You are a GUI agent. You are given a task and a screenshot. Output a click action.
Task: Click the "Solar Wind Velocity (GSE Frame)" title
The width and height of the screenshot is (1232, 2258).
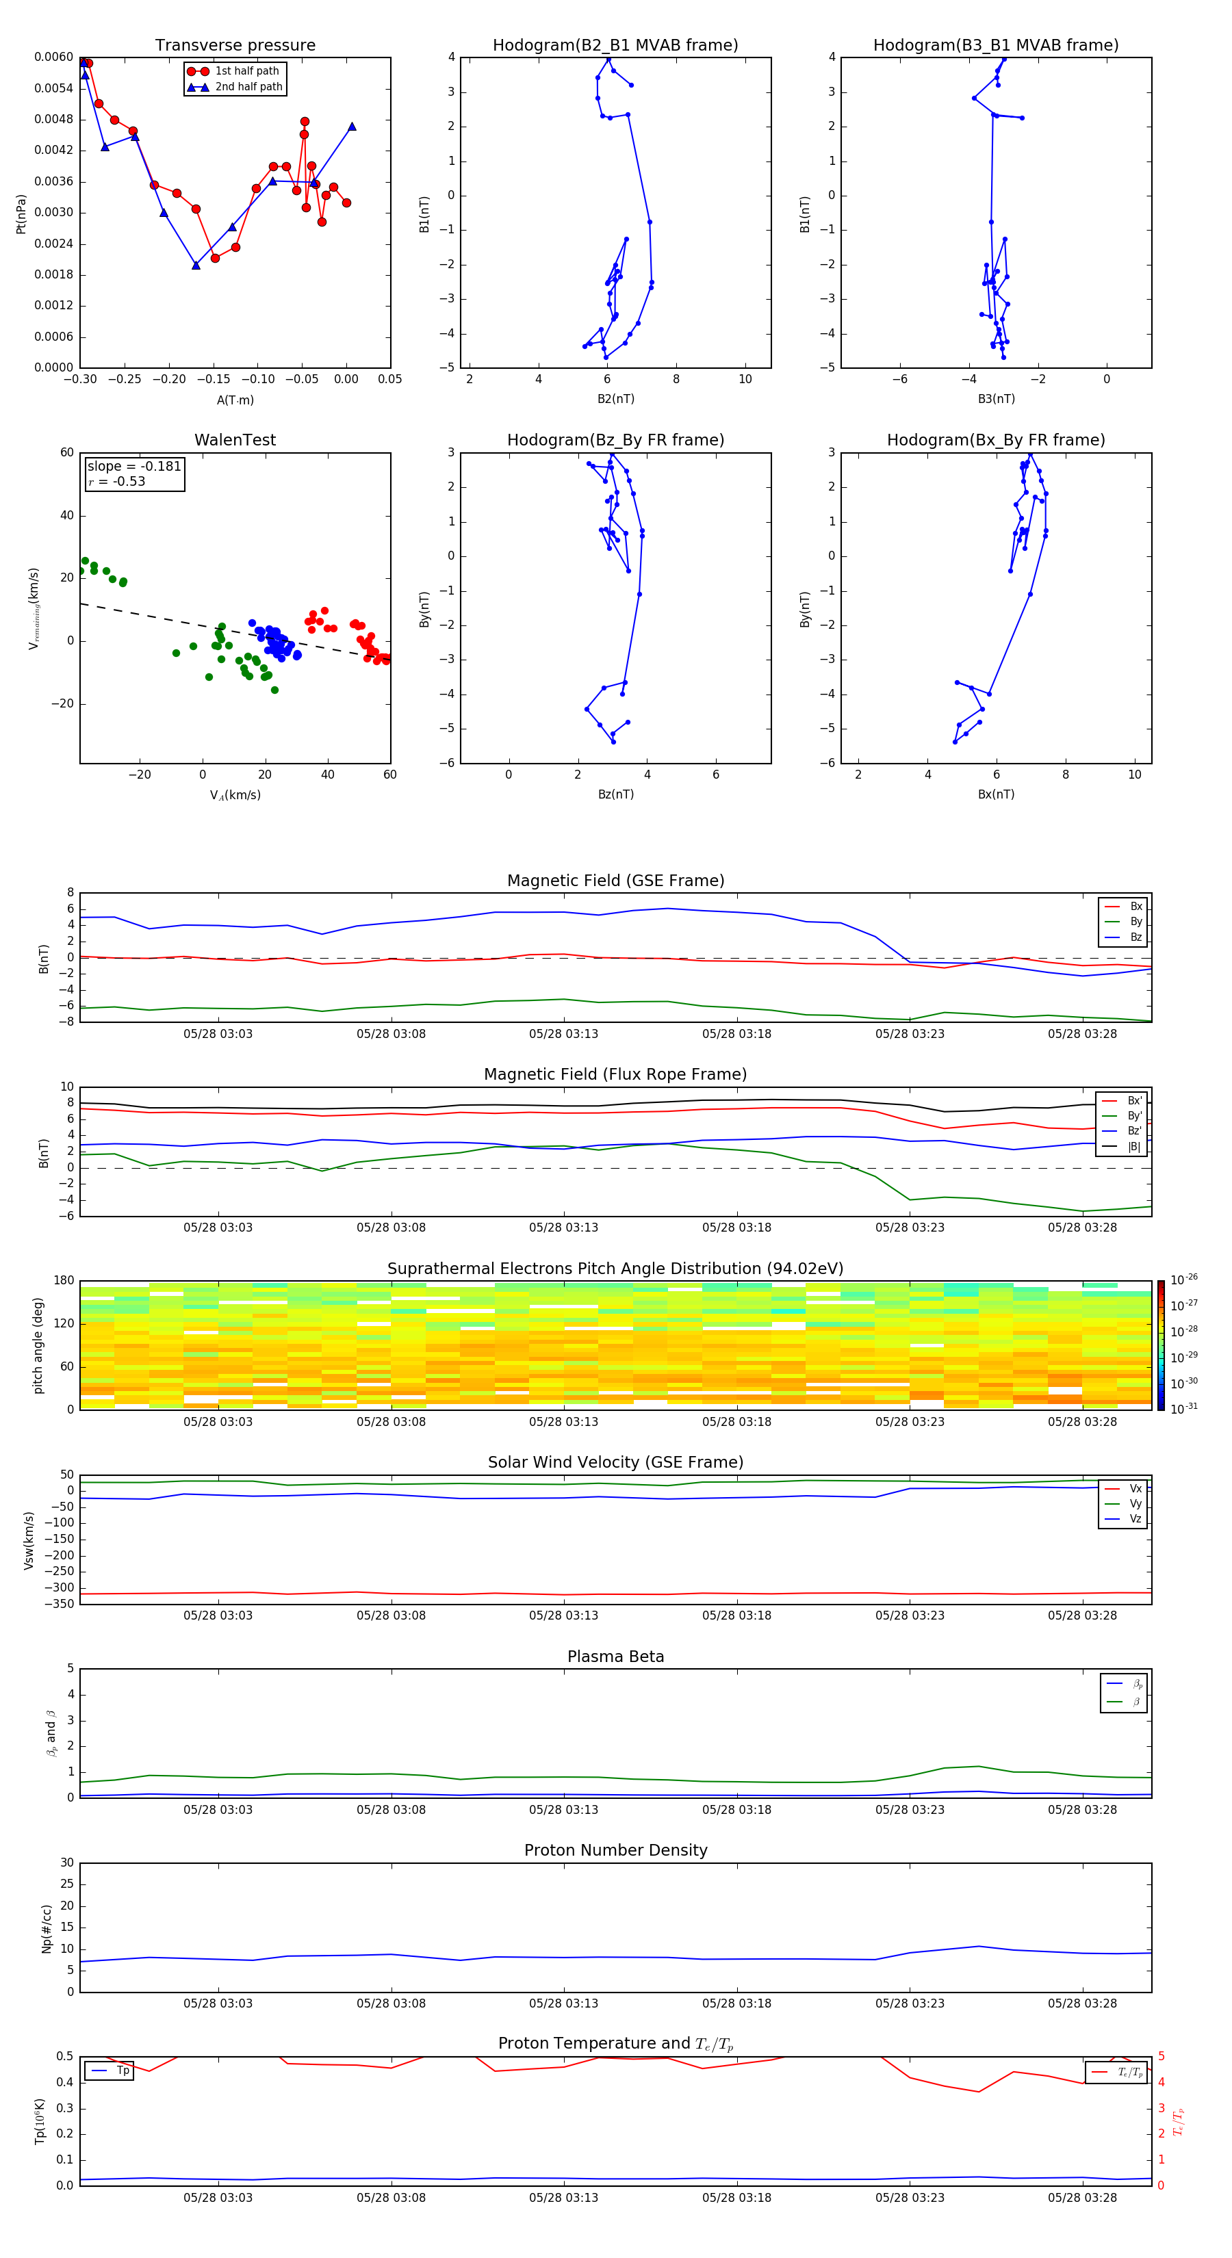[x=615, y=1462]
